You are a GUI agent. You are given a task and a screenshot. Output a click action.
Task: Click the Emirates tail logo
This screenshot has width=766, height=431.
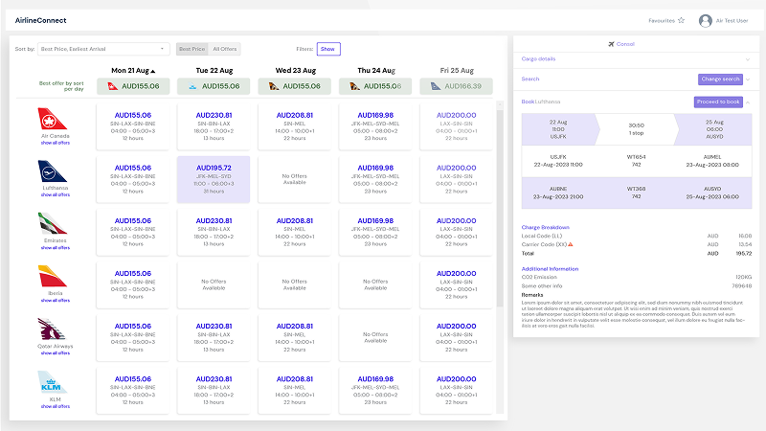coord(52,224)
